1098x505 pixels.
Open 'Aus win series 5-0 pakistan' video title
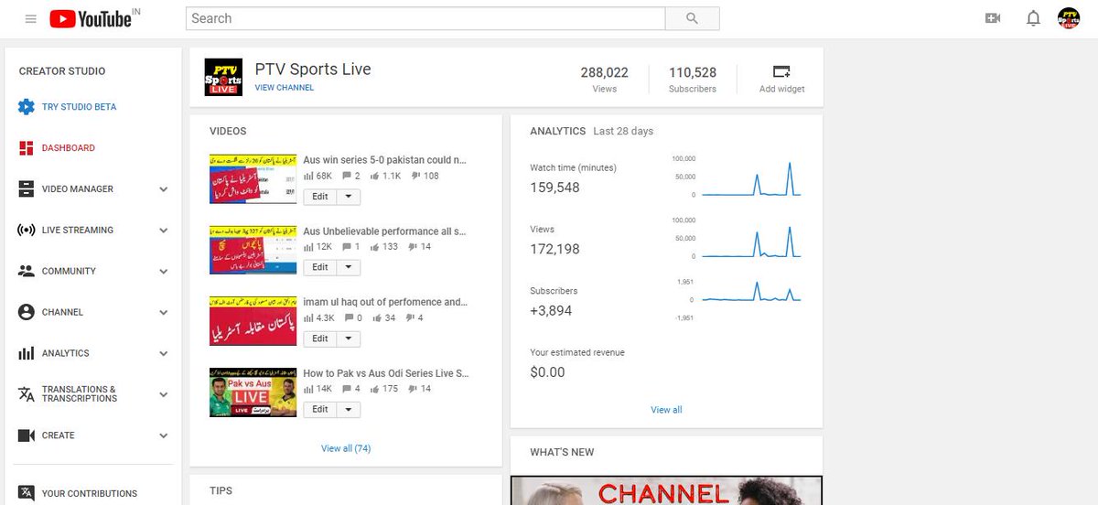[x=385, y=160]
